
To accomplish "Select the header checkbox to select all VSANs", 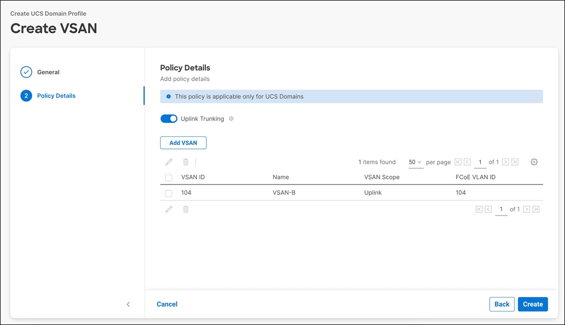I will pos(169,177).
